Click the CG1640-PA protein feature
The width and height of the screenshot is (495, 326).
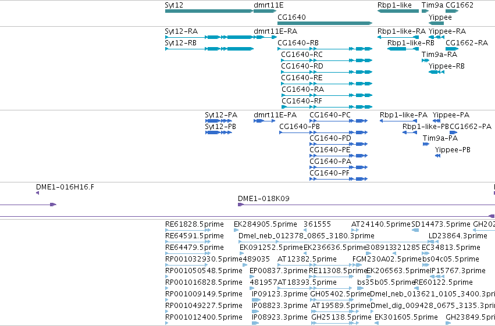pyautogui.click(x=339, y=167)
